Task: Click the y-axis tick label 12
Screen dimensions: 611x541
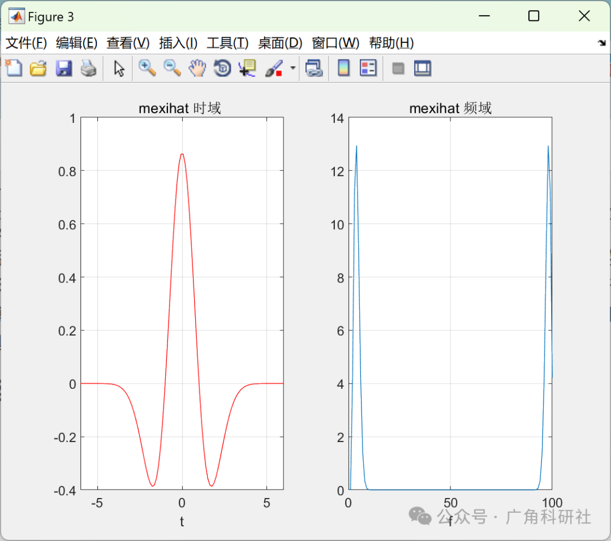Action: pyautogui.click(x=337, y=171)
